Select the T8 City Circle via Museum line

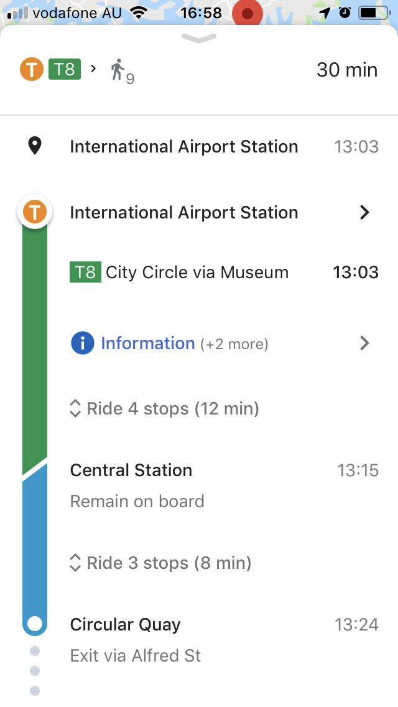tap(197, 273)
